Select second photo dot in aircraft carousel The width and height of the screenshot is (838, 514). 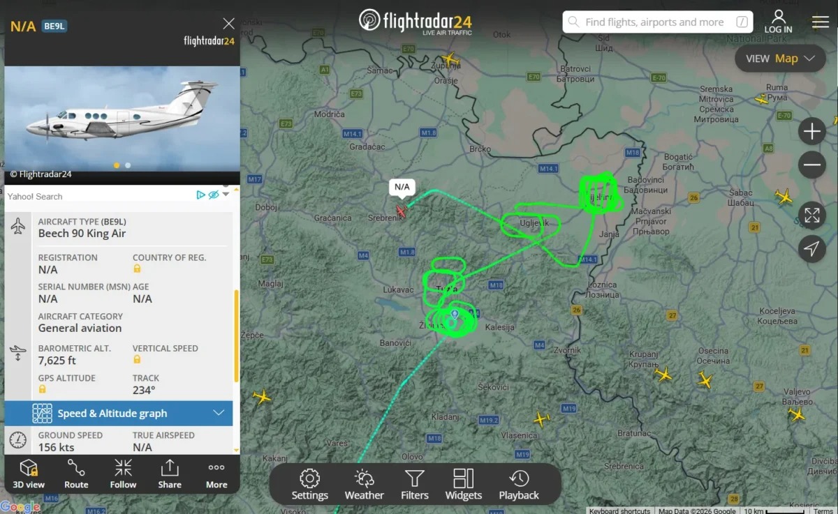tap(128, 165)
